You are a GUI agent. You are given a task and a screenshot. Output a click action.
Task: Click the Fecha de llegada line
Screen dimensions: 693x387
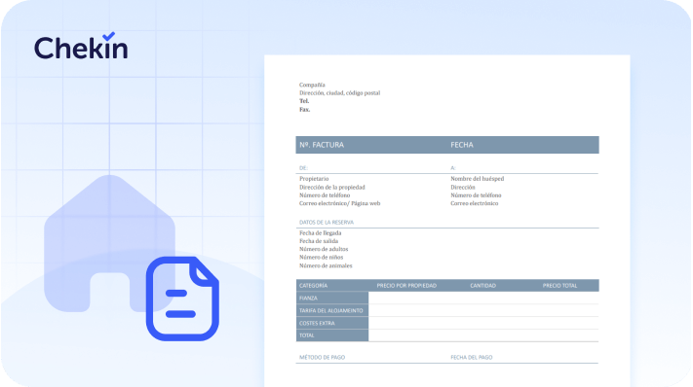(x=321, y=232)
